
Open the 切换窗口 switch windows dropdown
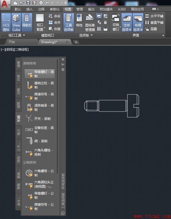[x=116, y=22]
